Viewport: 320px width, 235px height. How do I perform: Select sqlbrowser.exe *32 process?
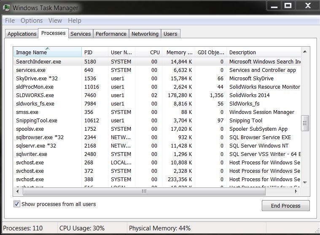coord(157,137)
